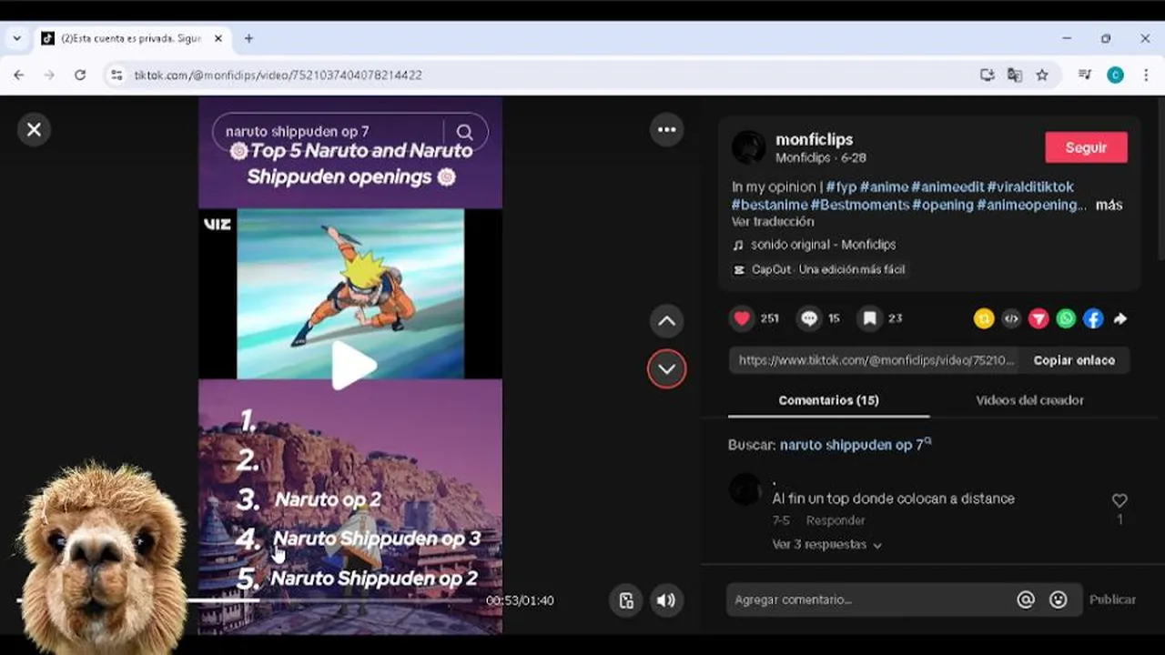Viewport: 1165px width, 655px height.
Task: Open the media control icon in toolbar
Action: (1085, 76)
